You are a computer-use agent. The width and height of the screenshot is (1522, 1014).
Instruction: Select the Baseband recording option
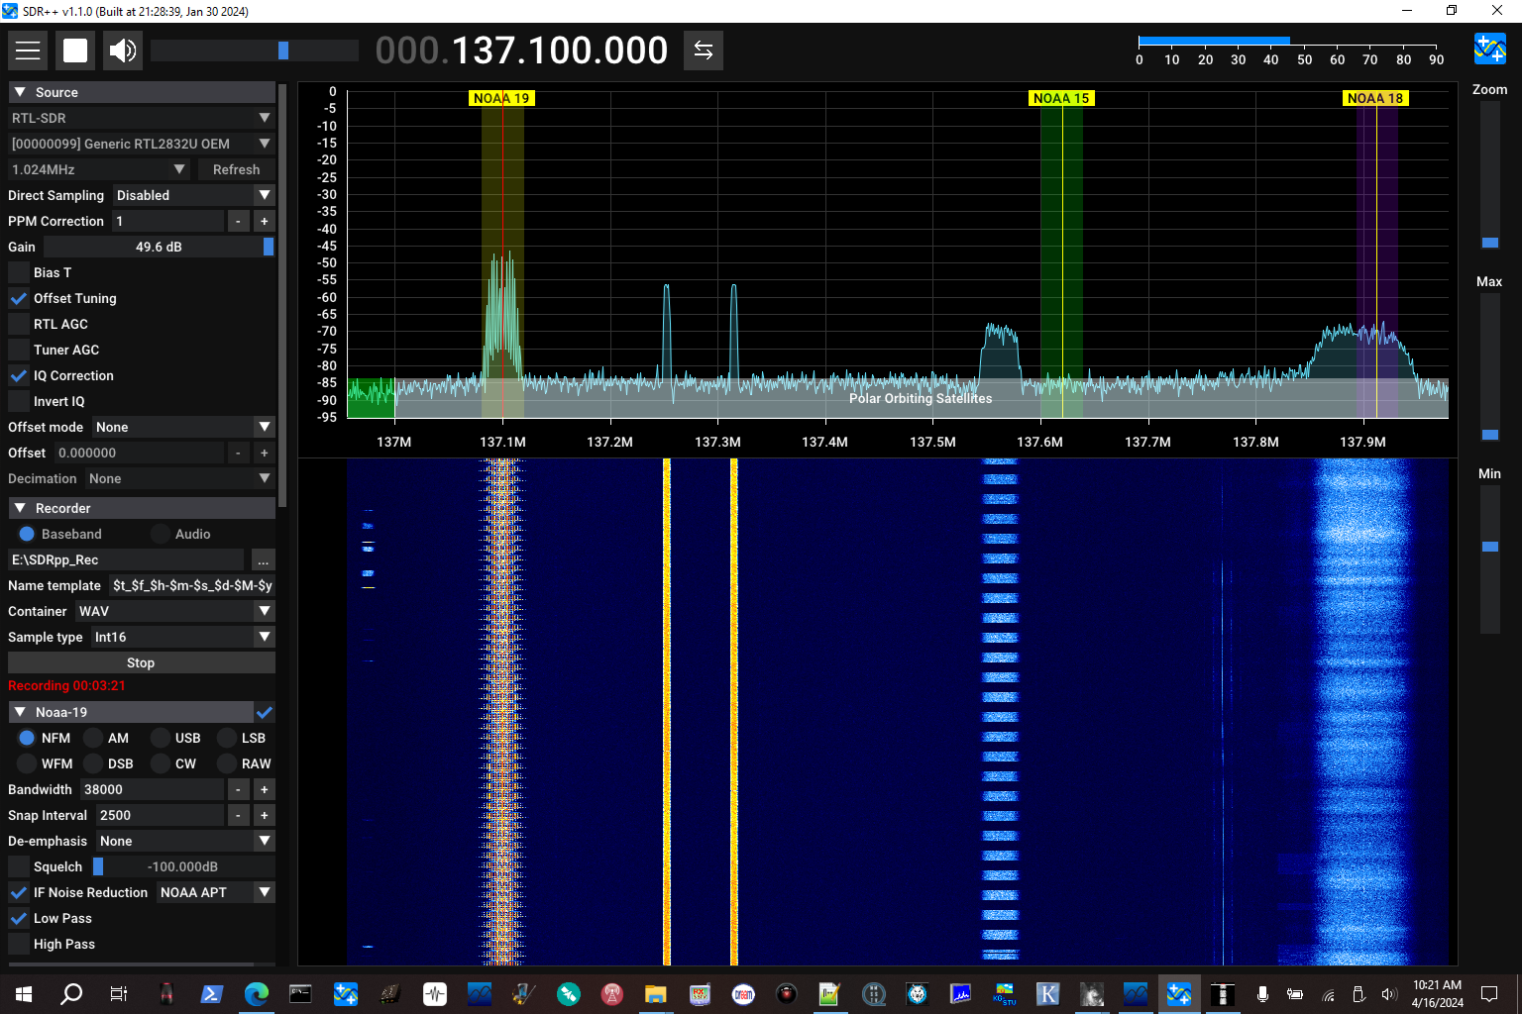coord(27,534)
